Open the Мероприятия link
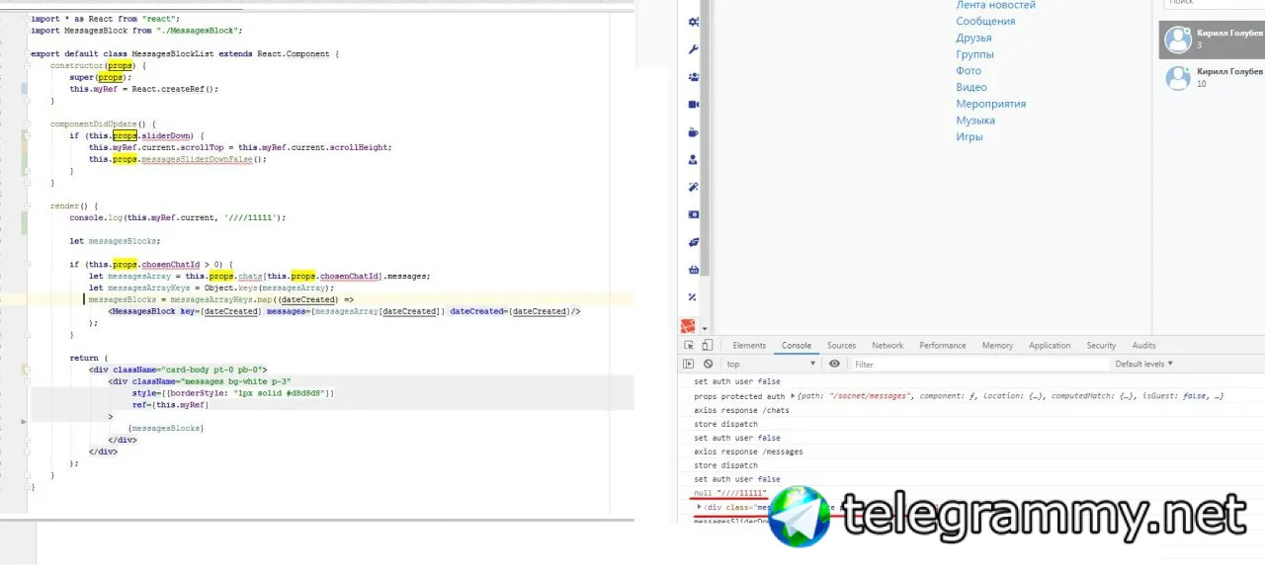The height and width of the screenshot is (576, 1265). (990, 104)
